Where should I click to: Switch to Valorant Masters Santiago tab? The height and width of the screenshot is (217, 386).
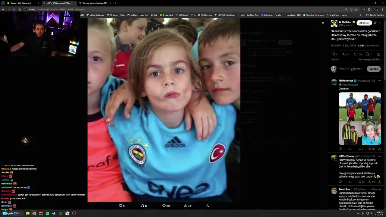[95, 3]
